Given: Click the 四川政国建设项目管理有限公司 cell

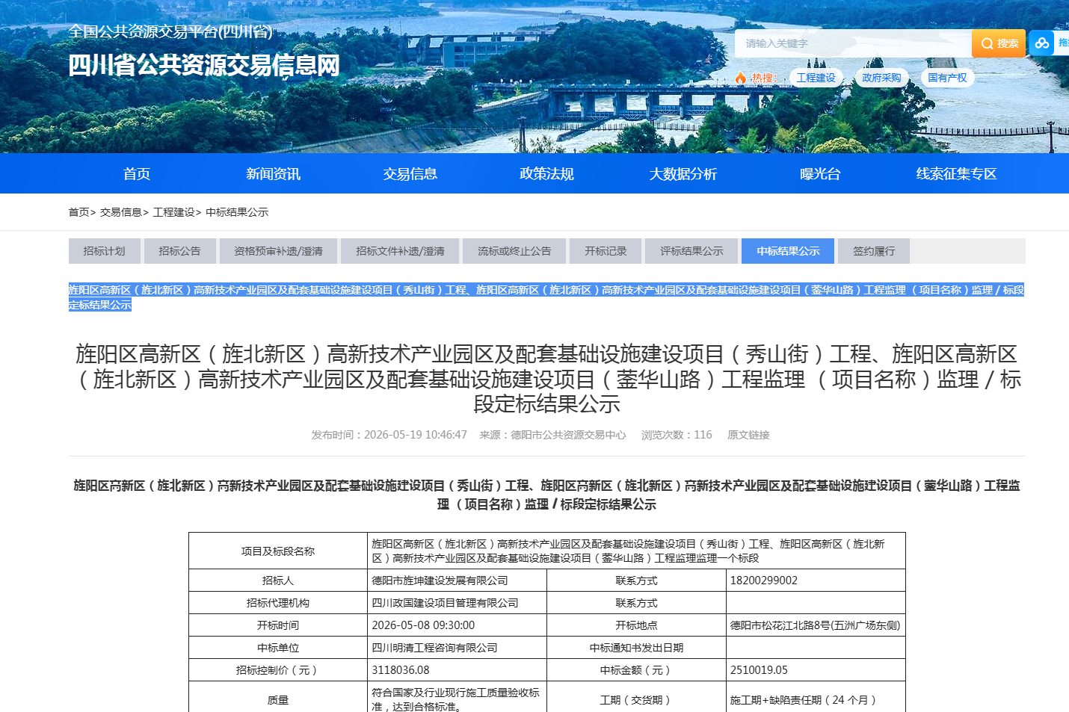Looking at the screenshot, I should [x=458, y=603].
